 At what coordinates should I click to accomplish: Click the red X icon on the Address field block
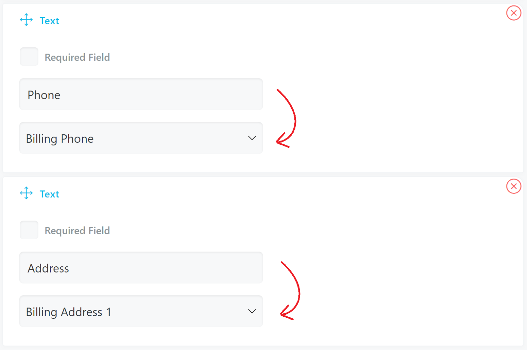coord(514,186)
